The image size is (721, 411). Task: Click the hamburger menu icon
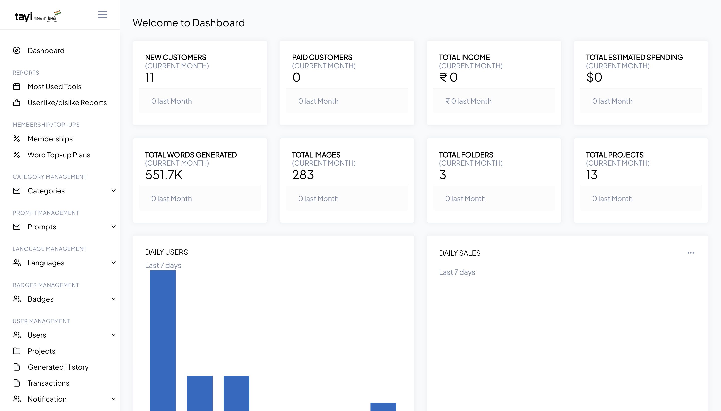(102, 14)
